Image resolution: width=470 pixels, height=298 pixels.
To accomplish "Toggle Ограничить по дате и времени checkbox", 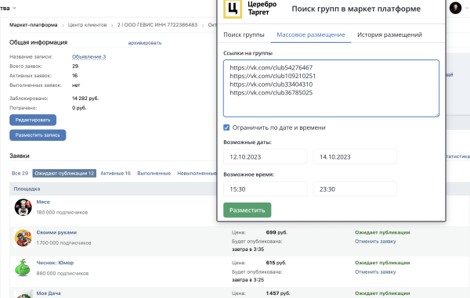I will tap(226, 127).
